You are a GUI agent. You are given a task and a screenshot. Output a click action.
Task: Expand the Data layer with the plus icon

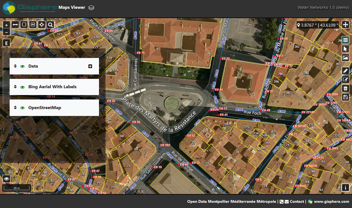point(90,66)
